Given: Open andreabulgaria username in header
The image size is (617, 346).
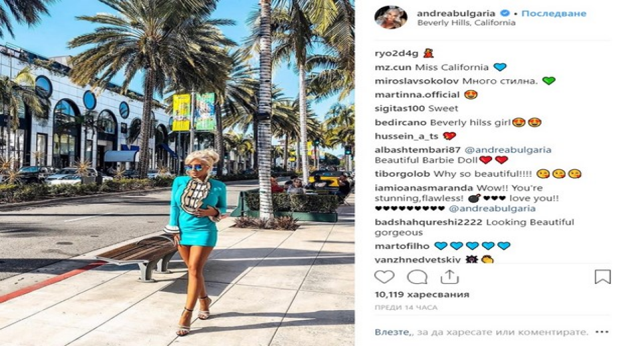Looking at the screenshot, I should (x=456, y=13).
